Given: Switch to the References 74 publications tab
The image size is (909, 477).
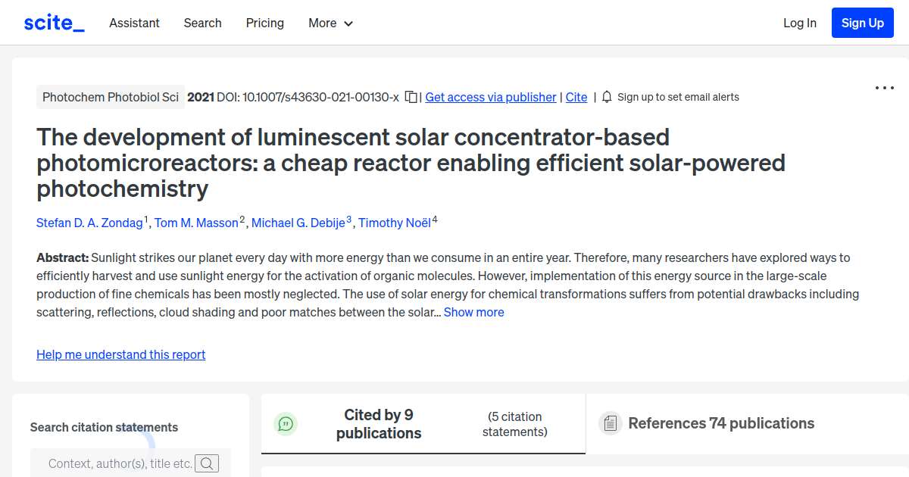Looking at the screenshot, I should 720,423.
